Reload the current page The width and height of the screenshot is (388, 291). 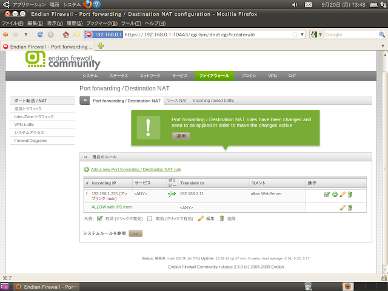click(x=40, y=35)
